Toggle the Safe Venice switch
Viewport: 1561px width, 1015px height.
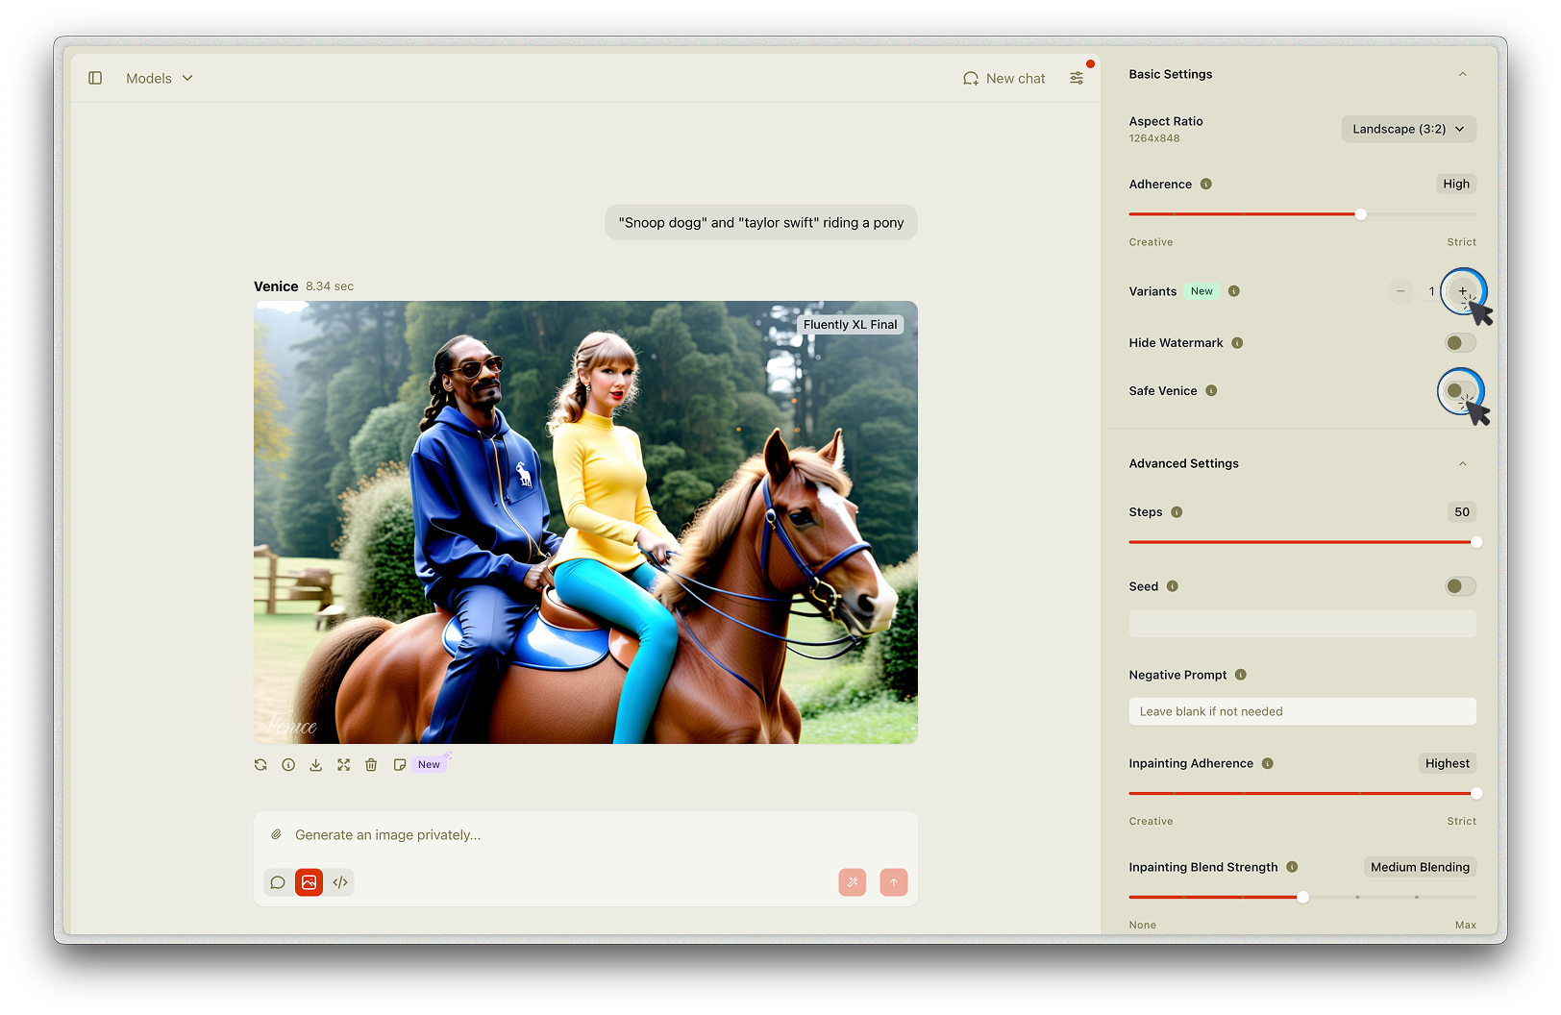point(1460,391)
